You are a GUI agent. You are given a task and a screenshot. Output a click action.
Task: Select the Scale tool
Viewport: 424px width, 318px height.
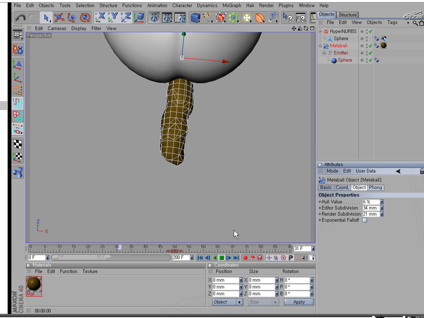point(72,18)
